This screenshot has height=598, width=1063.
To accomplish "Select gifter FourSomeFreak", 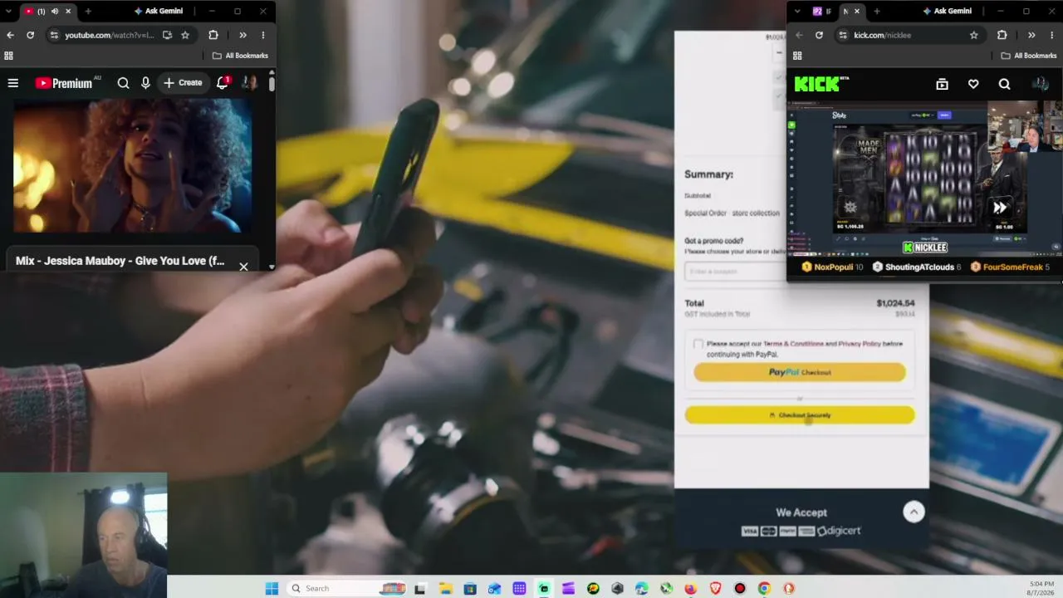I will click(1010, 267).
